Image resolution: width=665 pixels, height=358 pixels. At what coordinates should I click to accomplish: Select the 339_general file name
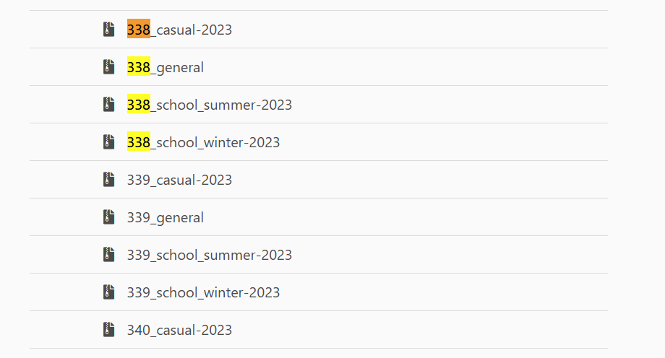pos(165,217)
